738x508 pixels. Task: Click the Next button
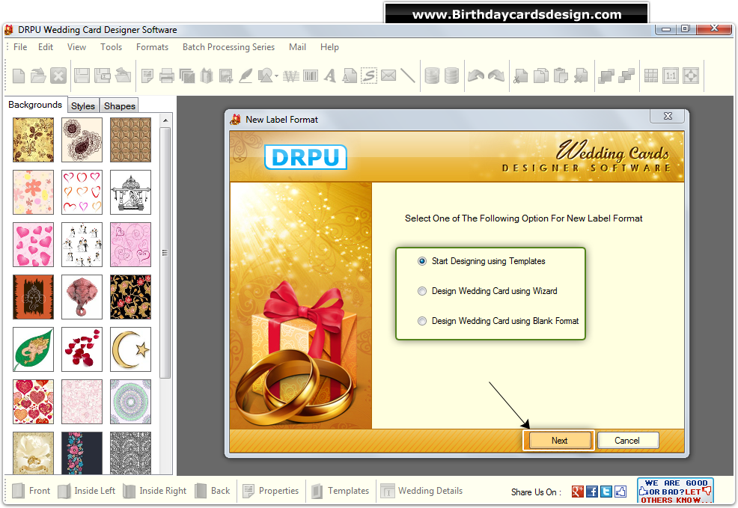pyautogui.click(x=560, y=441)
